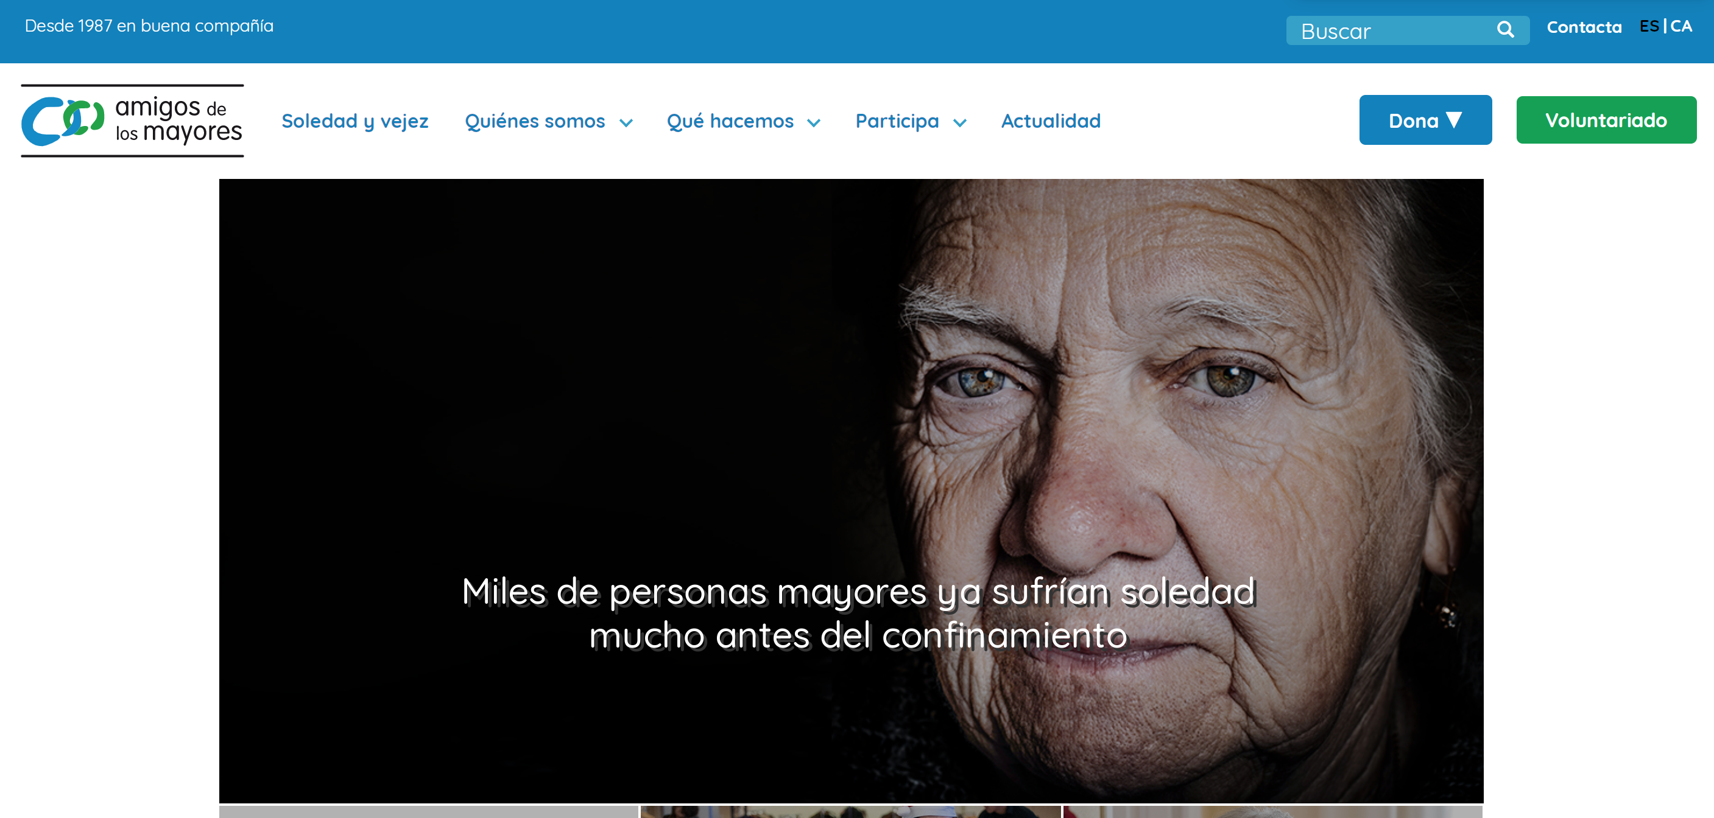Viewport: 1714px width, 818px height.
Task: Click the search magnifier icon
Action: click(x=1505, y=30)
